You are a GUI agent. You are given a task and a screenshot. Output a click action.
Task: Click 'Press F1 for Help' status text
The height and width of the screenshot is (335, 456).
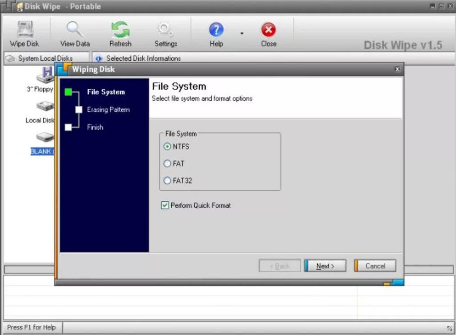(x=32, y=327)
